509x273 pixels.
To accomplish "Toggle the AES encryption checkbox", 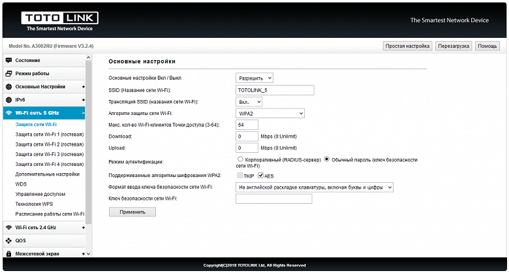I will [260, 176].
